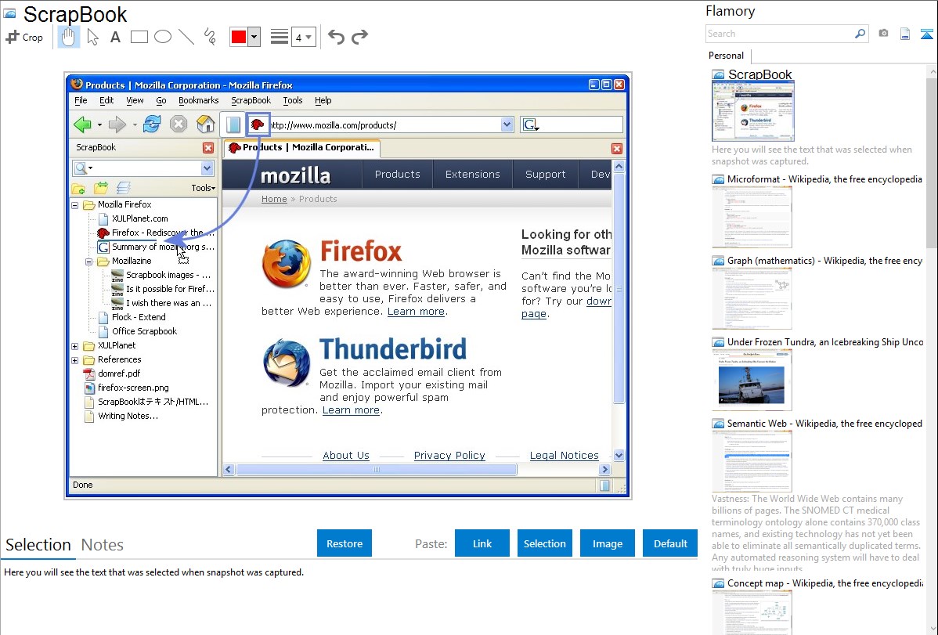
Task: Select Flock - Extend item
Action: [139, 317]
